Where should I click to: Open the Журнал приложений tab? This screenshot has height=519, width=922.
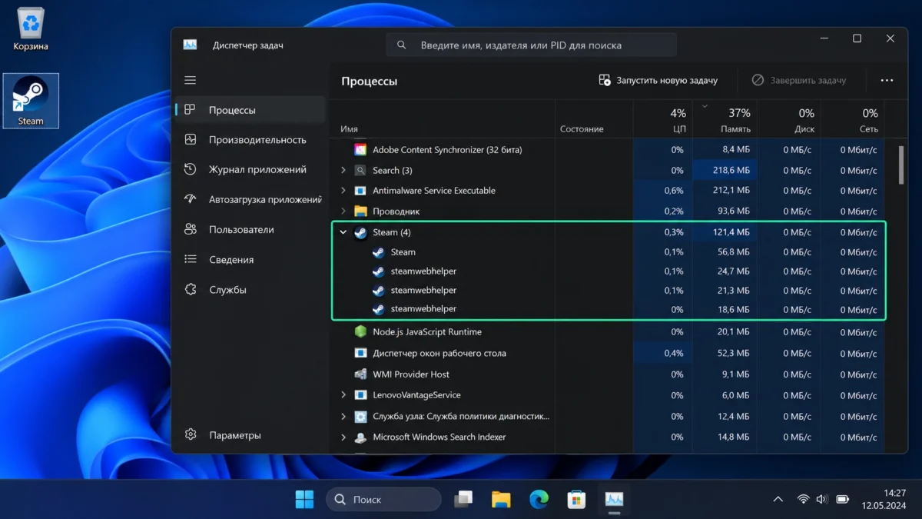click(251, 170)
